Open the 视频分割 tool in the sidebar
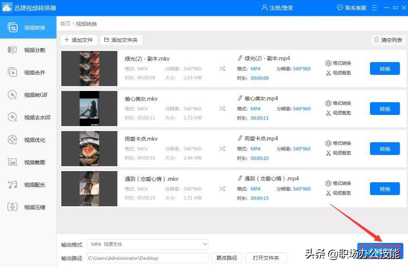The height and width of the screenshot is (267, 408). (28, 50)
